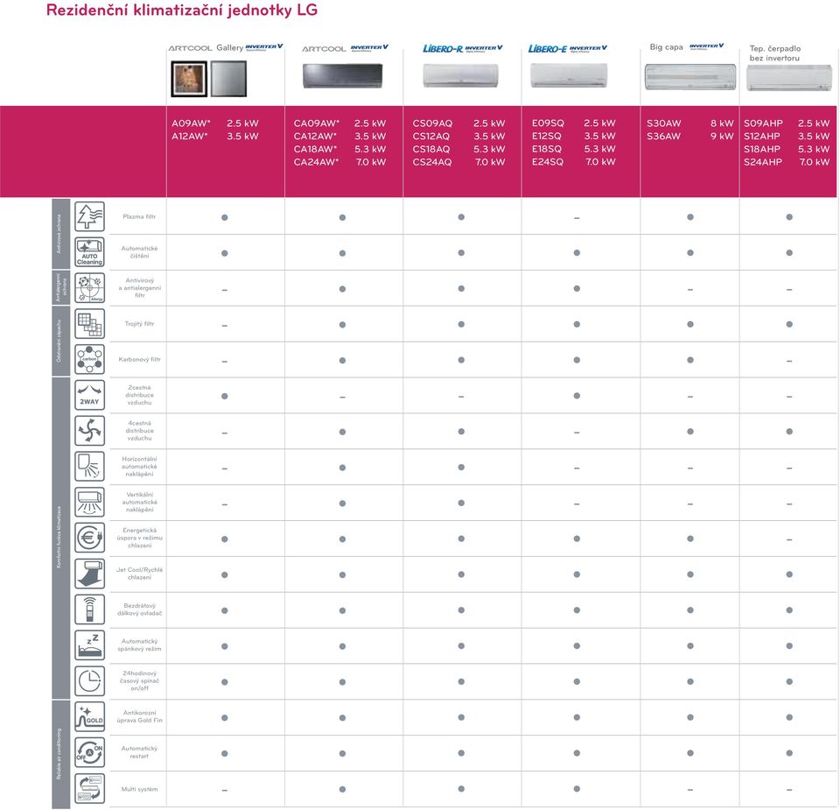Click the vertical auto swing icon

(x=89, y=503)
